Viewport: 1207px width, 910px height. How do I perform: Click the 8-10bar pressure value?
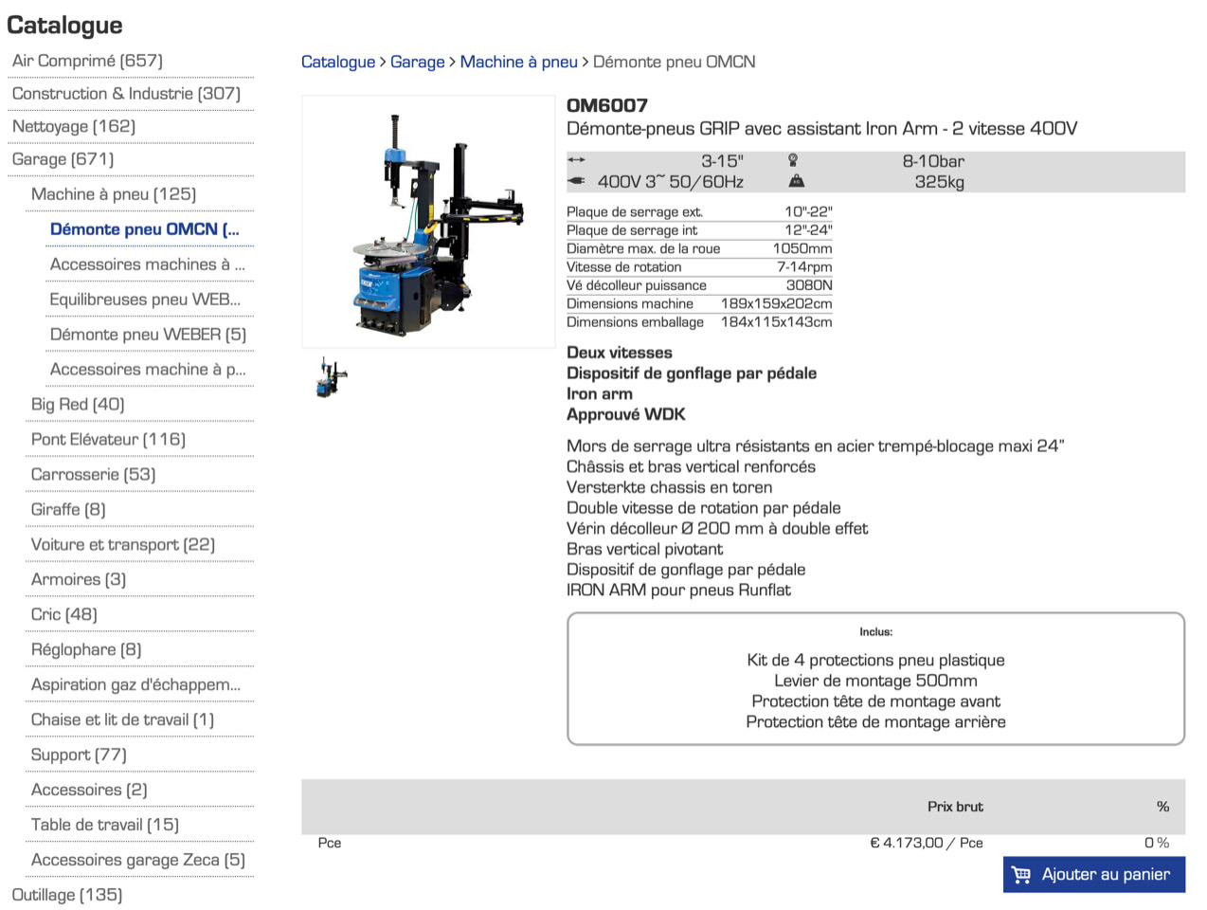click(933, 161)
